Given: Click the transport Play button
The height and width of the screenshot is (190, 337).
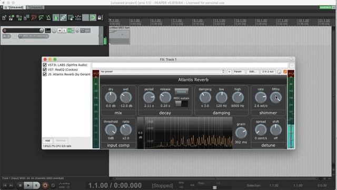Looking at the screenshot, I should pyautogui.click(x=28, y=185).
